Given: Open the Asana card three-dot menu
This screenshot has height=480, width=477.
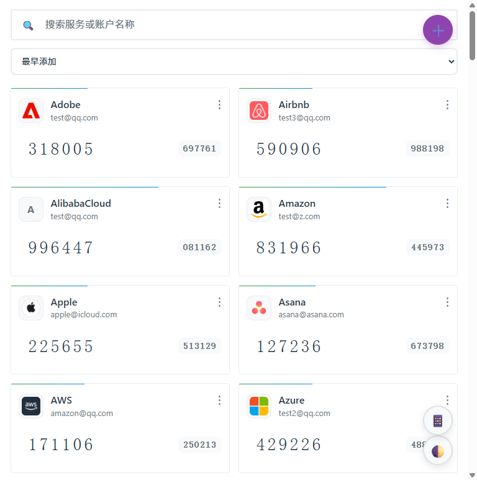Looking at the screenshot, I should (447, 302).
